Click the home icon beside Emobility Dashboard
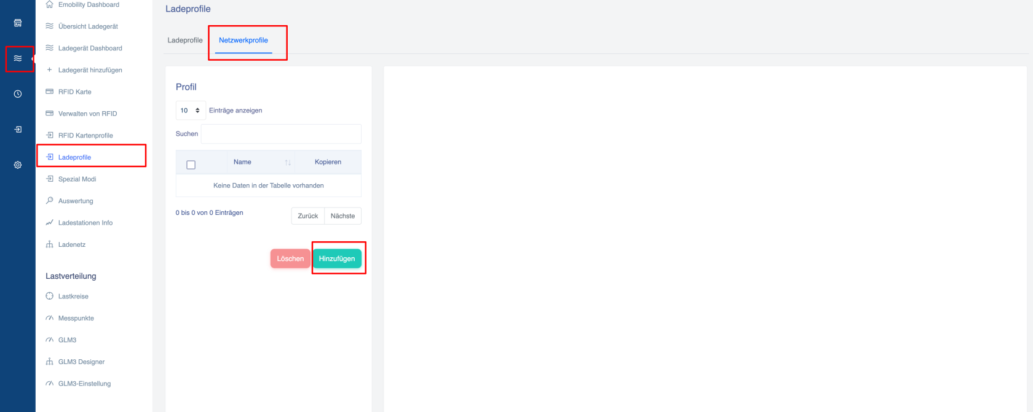Image resolution: width=1033 pixels, height=412 pixels. [x=50, y=4]
